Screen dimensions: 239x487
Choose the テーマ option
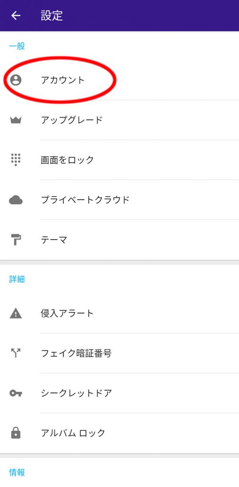119,240
